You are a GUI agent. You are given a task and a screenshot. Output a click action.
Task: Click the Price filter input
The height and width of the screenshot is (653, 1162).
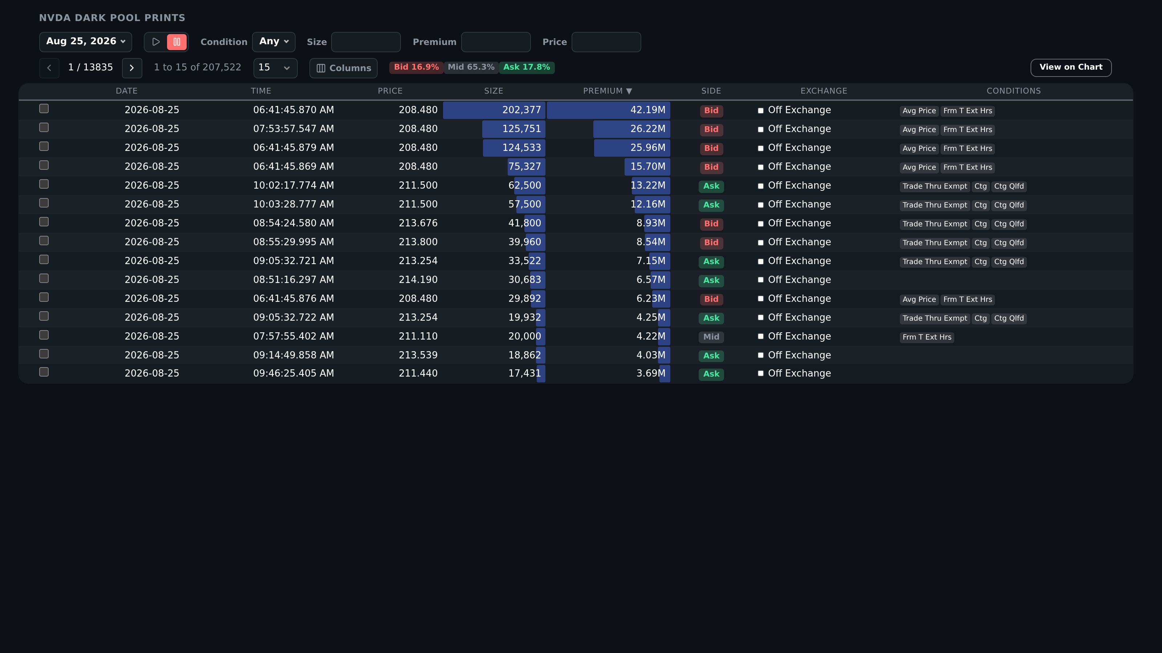pyautogui.click(x=606, y=42)
